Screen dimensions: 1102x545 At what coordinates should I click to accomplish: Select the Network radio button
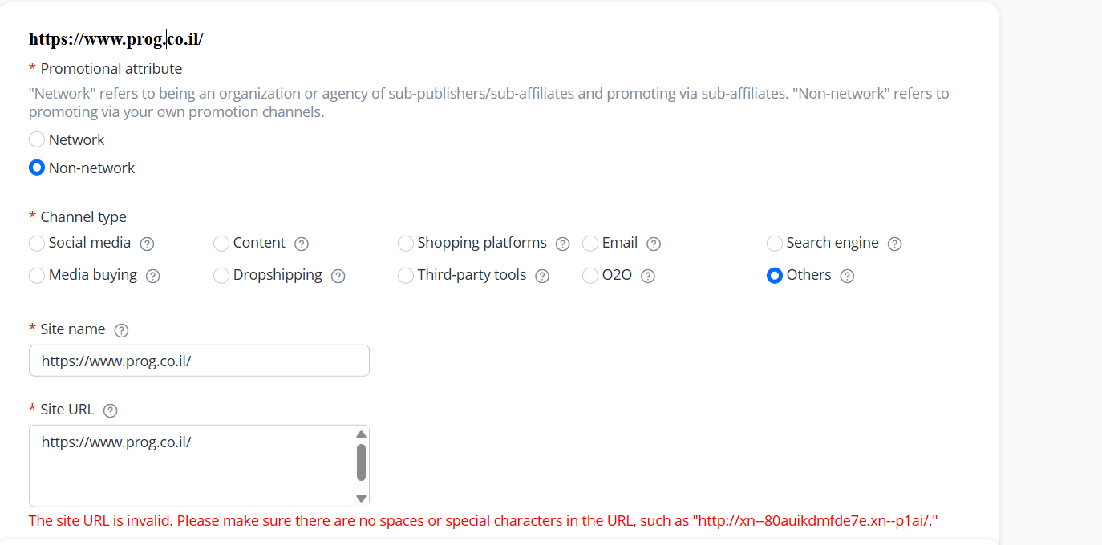point(37,139)
